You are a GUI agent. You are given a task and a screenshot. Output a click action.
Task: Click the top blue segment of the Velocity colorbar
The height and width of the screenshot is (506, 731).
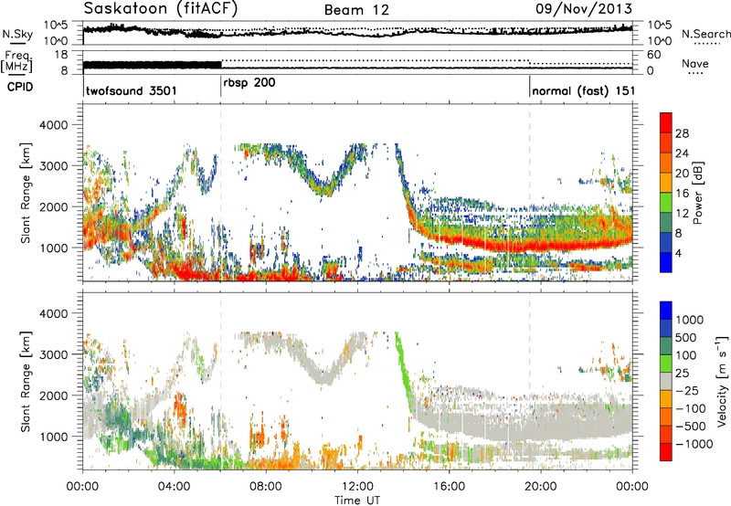(666, 311)
